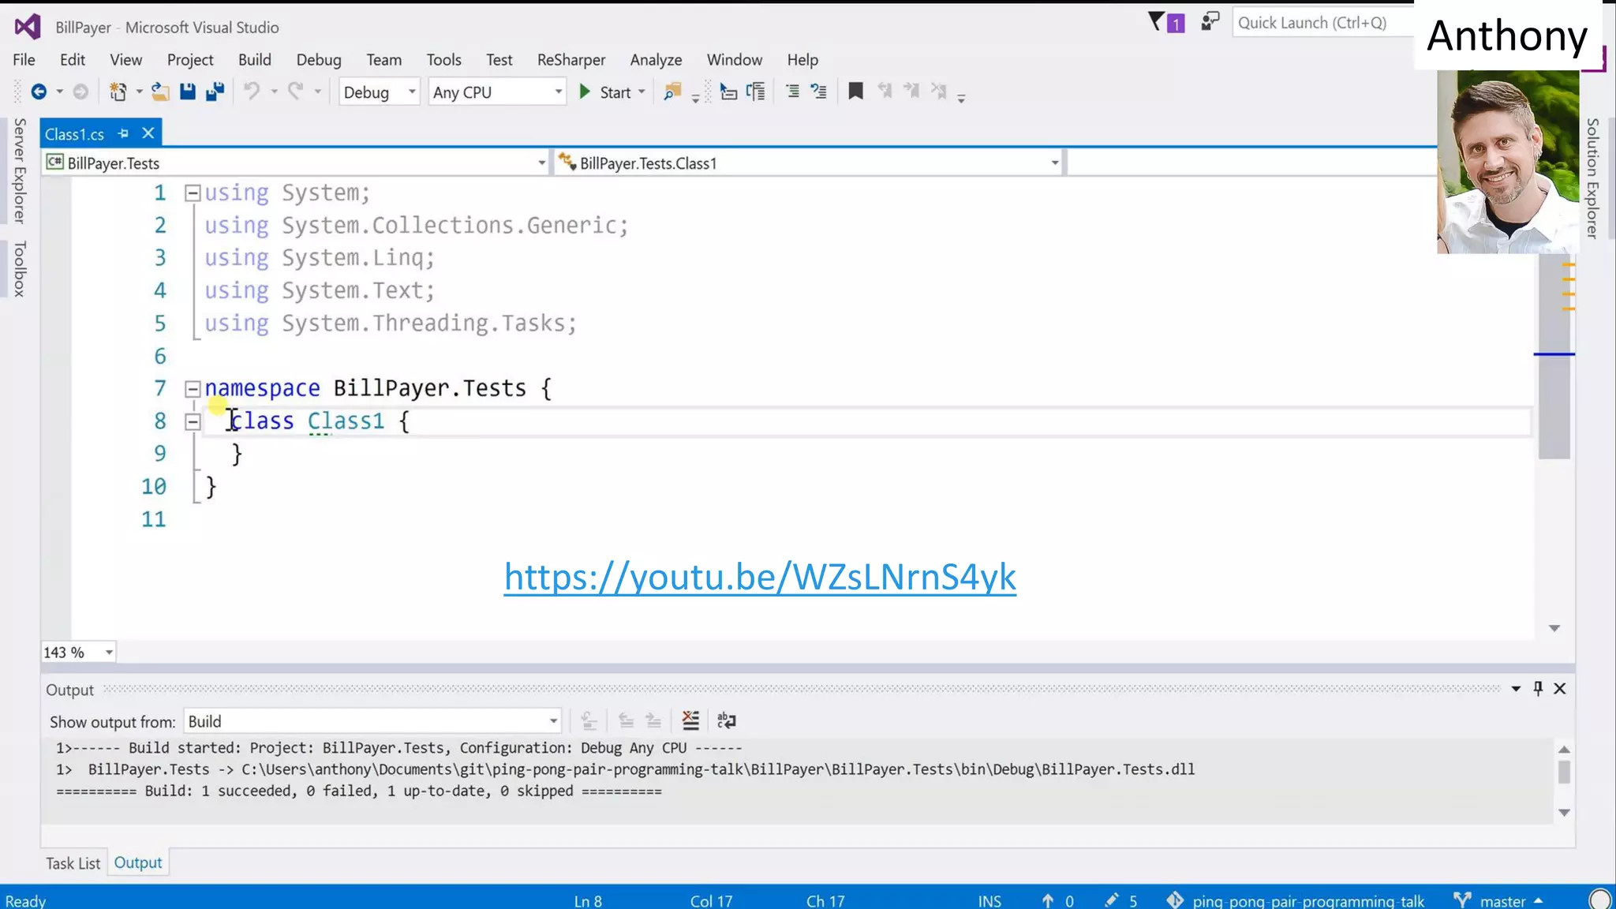
Task: Click the Start debugging button
Action: pos(606,92)
